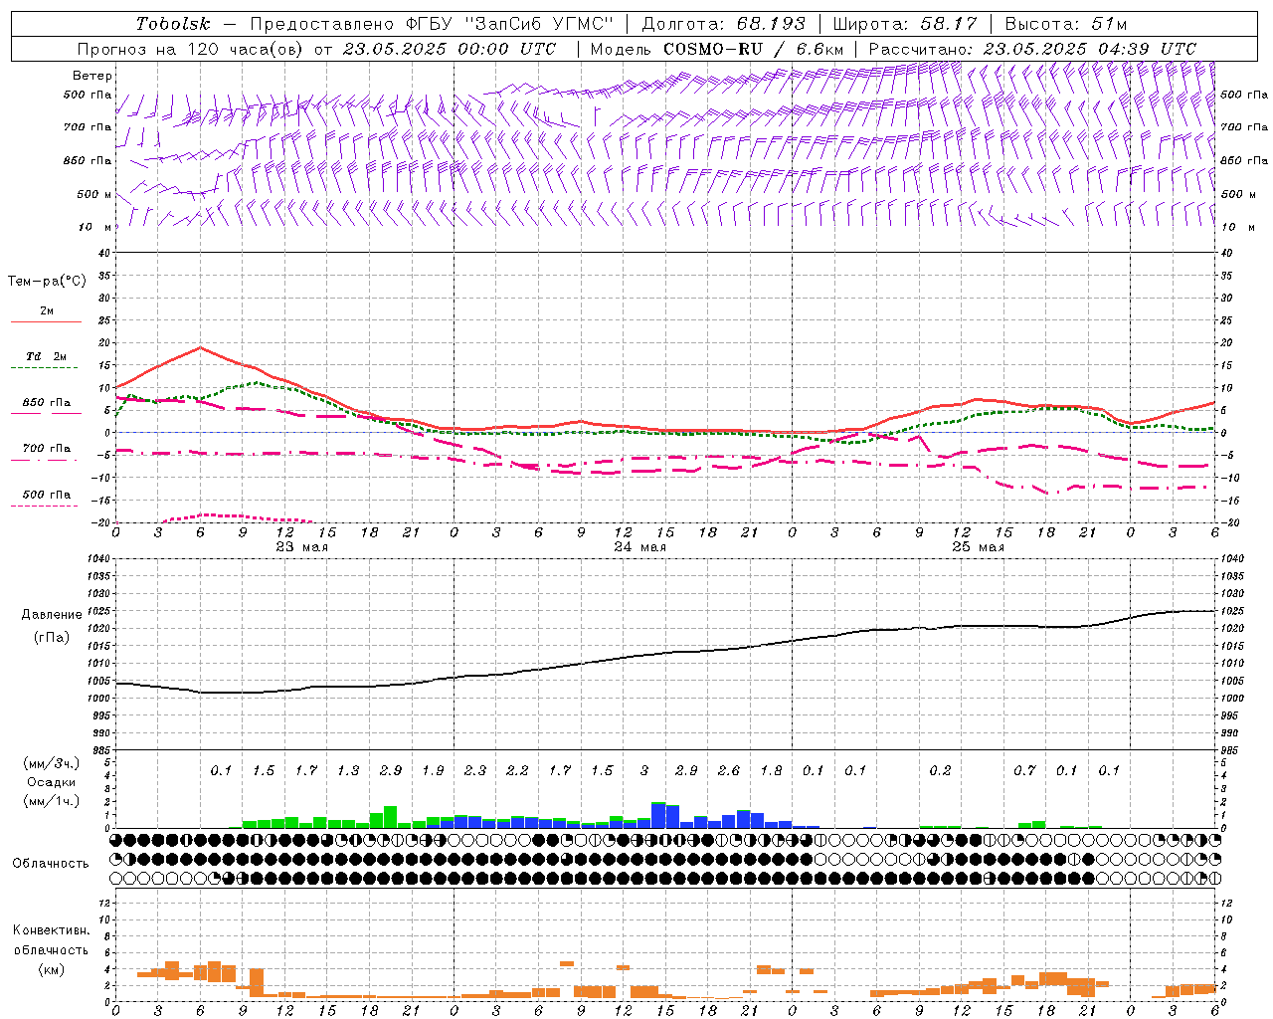Click the calculation time 'Рассчитано: 23.05.2025 04:39 UTC'
This screenshot has width=1273, height=1019.
(x=1032, y=49)
